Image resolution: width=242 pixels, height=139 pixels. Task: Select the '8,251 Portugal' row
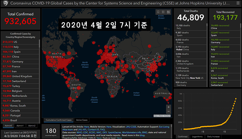point(20,115)
